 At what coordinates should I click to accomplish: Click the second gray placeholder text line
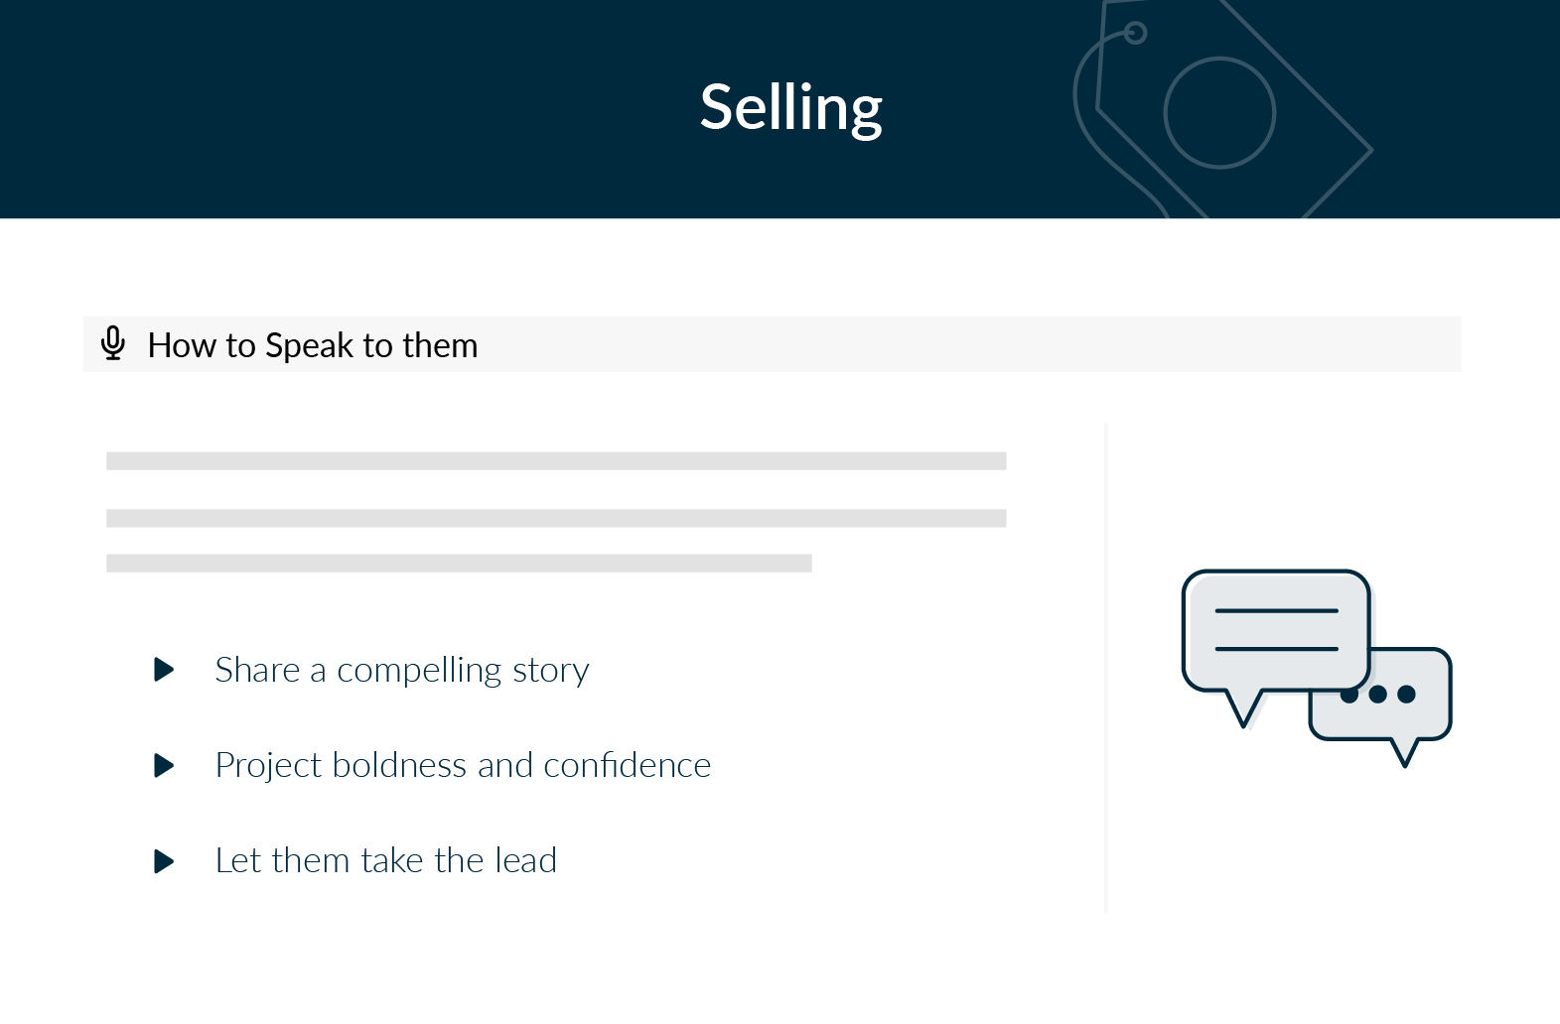tap(556, 518)
